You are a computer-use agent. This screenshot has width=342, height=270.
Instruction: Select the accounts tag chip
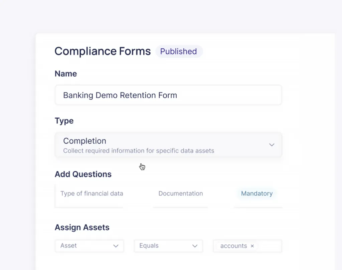pos(233,246)
